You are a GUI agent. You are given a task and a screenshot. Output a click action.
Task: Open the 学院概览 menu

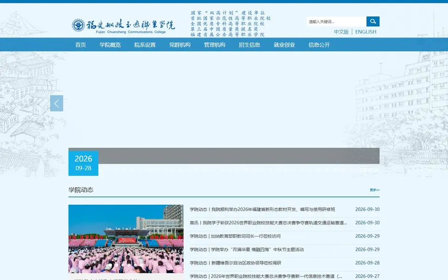[110, 45]
